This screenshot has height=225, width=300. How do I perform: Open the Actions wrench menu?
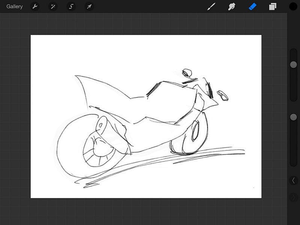coord(35,6)
